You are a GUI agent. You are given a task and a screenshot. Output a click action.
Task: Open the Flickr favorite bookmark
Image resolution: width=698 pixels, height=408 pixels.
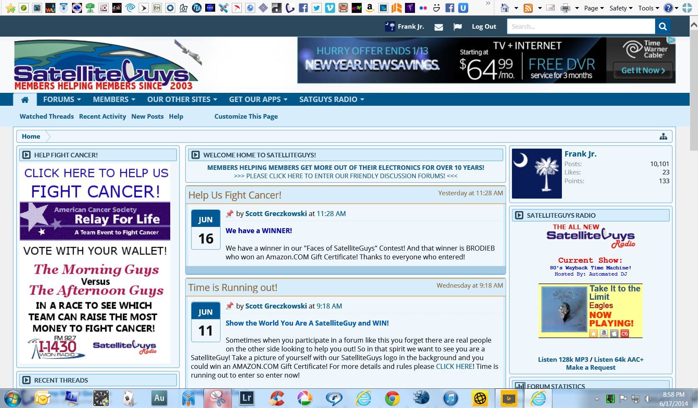[423, 7]
